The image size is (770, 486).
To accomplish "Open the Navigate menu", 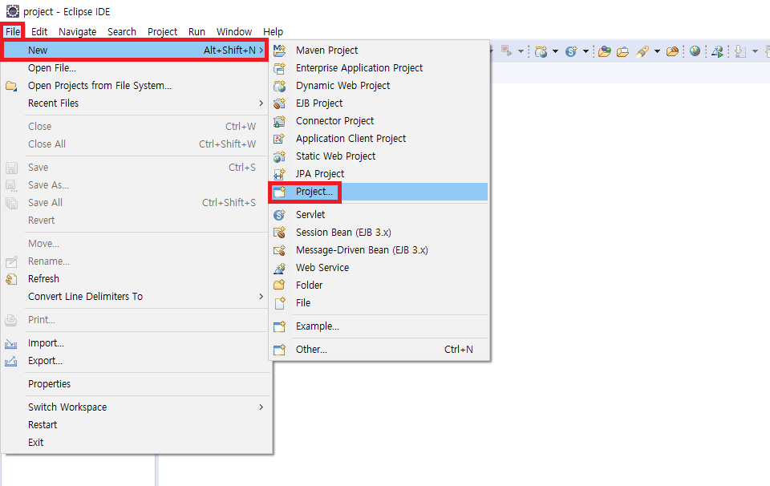I will 78,31.
